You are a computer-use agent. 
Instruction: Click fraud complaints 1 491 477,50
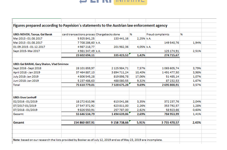coord(170,72)
